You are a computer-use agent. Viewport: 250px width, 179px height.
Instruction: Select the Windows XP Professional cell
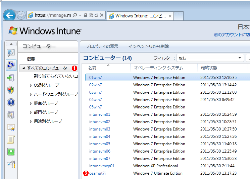coord(155,166)
